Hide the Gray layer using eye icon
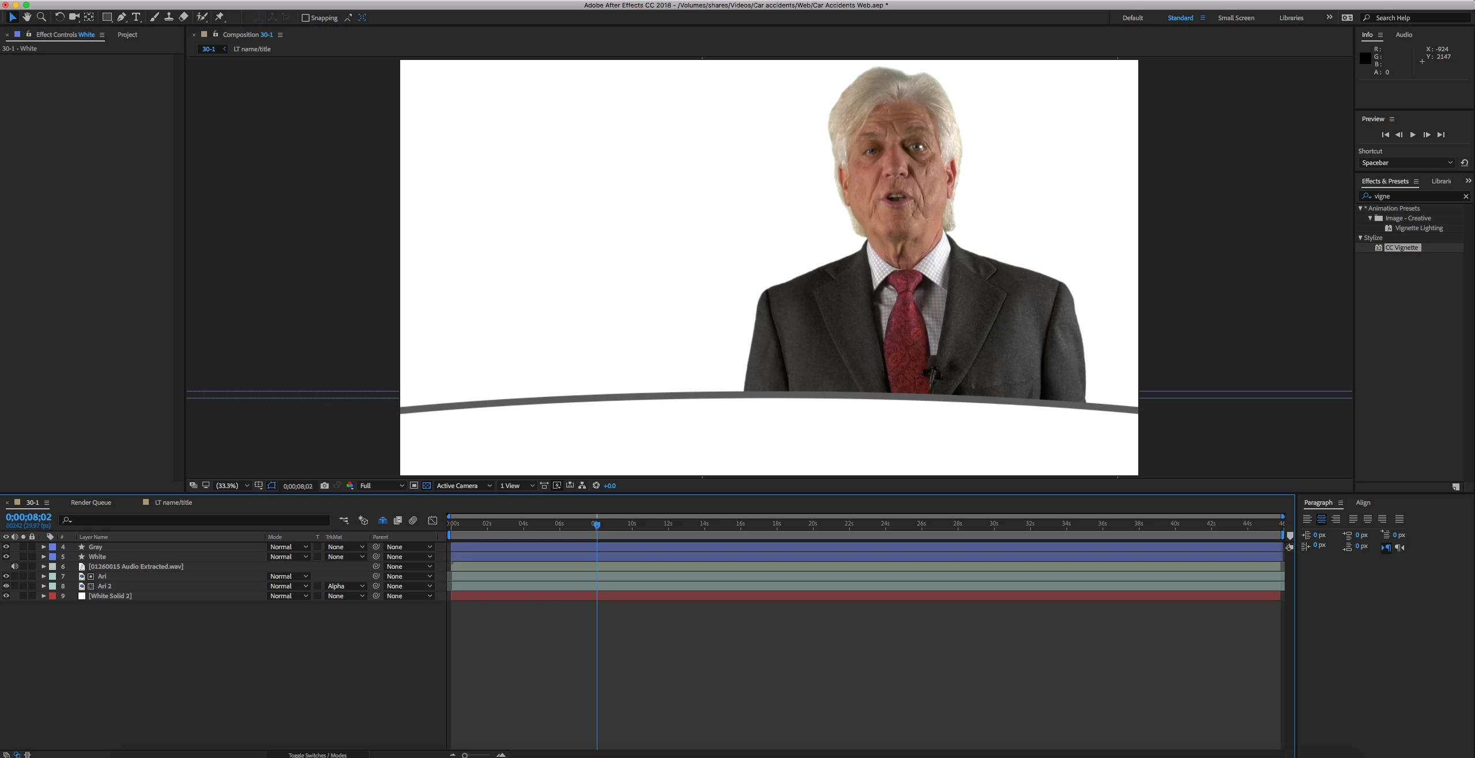Screen dimensions: 1475x758 [x=6, y=547]
